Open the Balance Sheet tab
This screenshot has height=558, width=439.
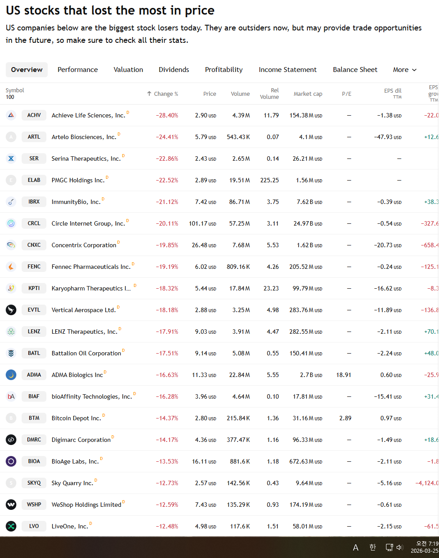tap(355, 70)
